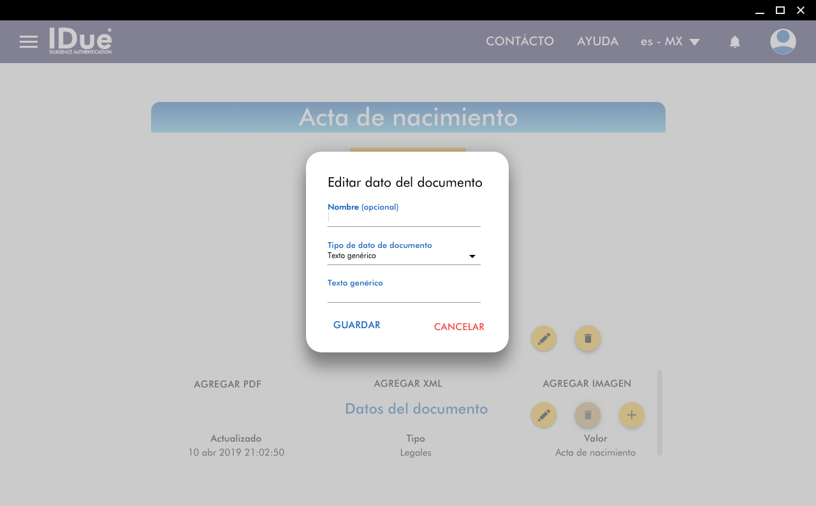Click trash icon beside Datos del documento

pyautogui.click(x=587, y=415)
